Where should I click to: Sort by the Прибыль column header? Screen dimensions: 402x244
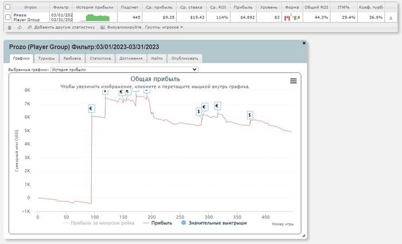coord(243,7)
